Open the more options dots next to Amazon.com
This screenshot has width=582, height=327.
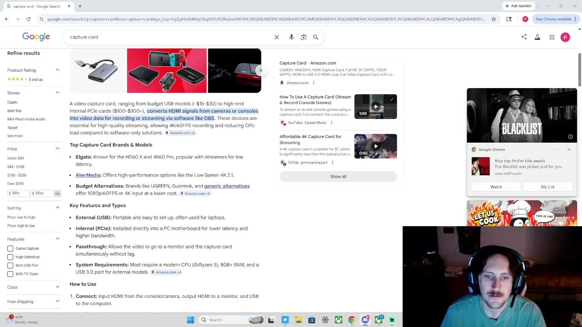313,83
